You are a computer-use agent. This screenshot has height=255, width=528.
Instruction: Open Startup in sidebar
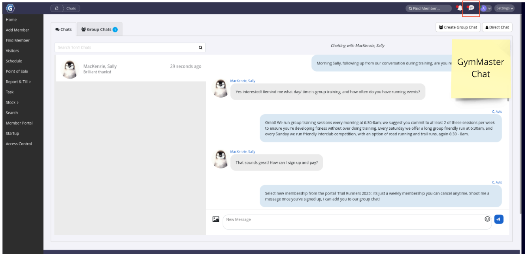click(12, 133)
